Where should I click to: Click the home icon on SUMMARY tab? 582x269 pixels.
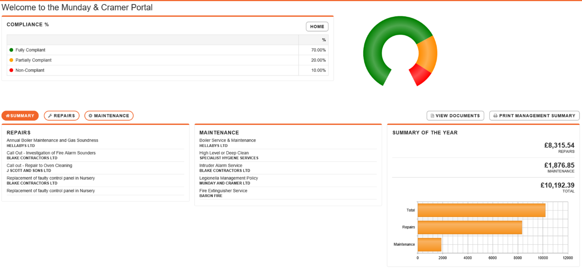click(x=8, y=116)
